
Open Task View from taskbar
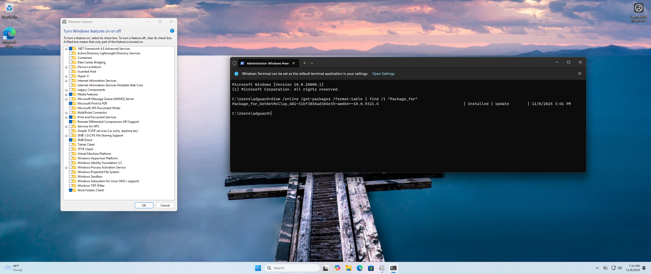click(x=326, y=268)
